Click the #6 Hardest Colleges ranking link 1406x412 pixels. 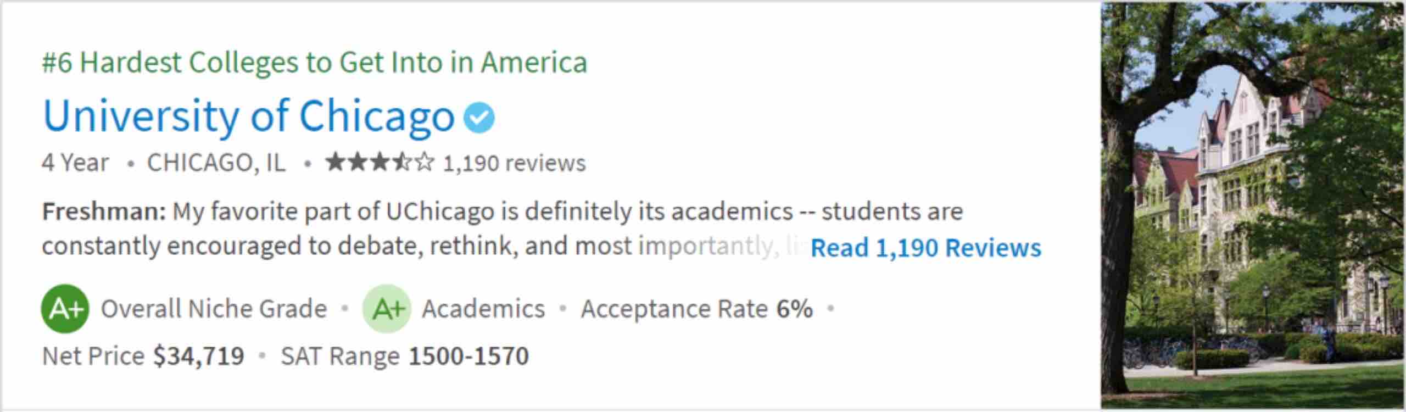click(x=314, y=62)
